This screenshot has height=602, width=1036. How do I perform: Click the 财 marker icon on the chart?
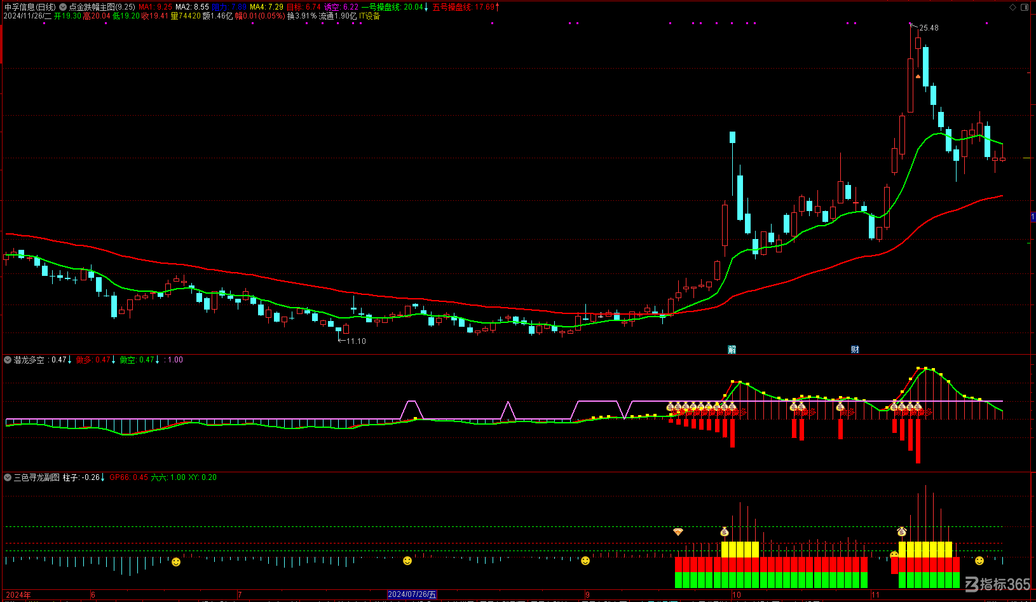855,350
